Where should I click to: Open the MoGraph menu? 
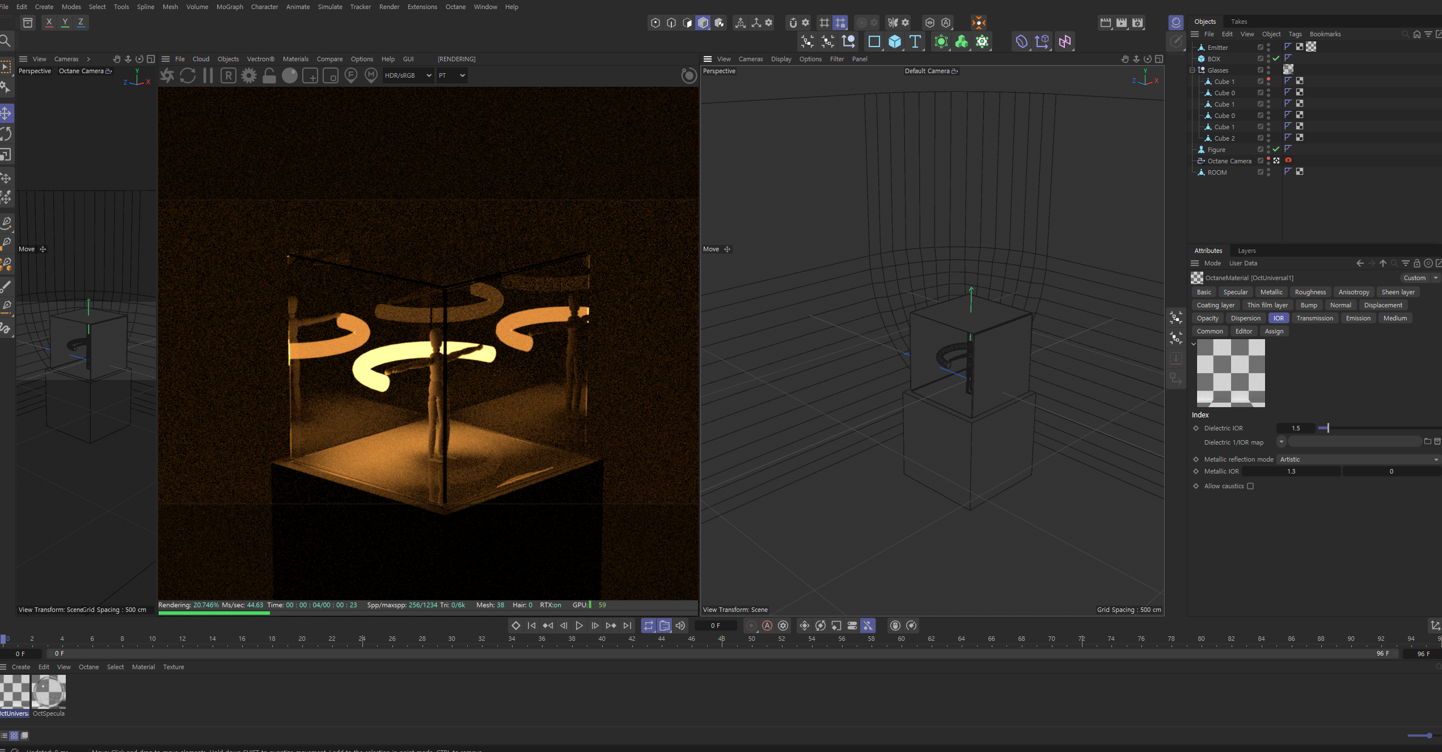click(x=230, y=7)
